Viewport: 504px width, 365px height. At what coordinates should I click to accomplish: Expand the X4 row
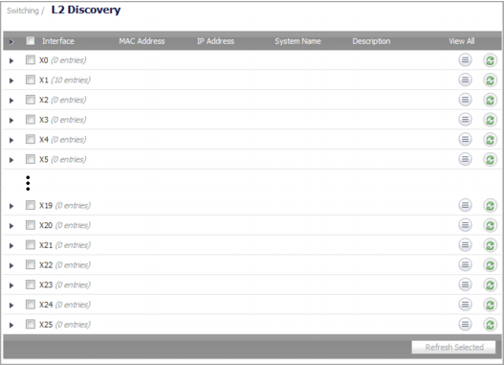click(x=11, y=140)
